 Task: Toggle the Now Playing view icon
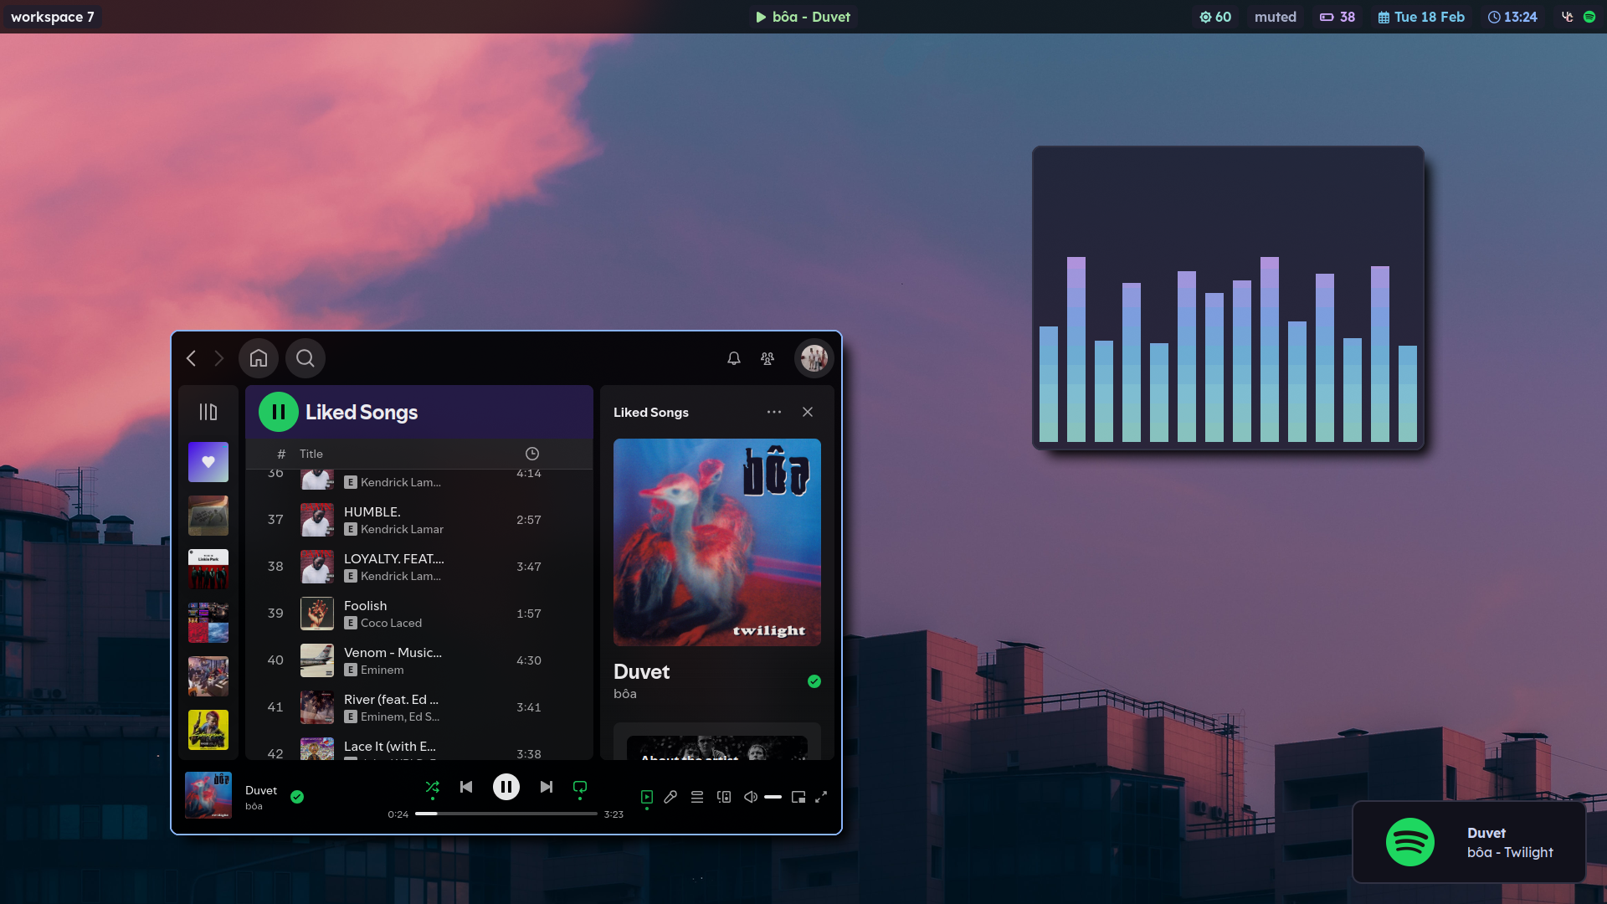tap(647, 797)
